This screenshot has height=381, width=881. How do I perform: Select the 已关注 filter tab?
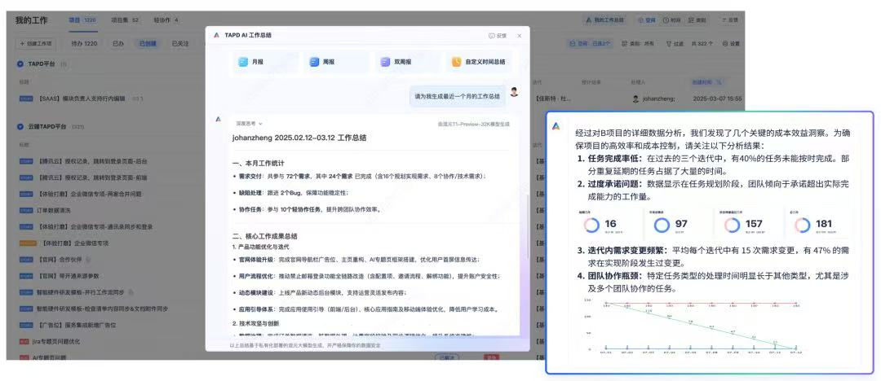tap(179, 43)
